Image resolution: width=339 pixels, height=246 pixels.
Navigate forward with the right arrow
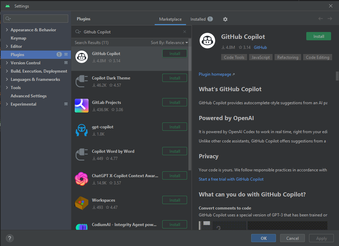point(330,19)
